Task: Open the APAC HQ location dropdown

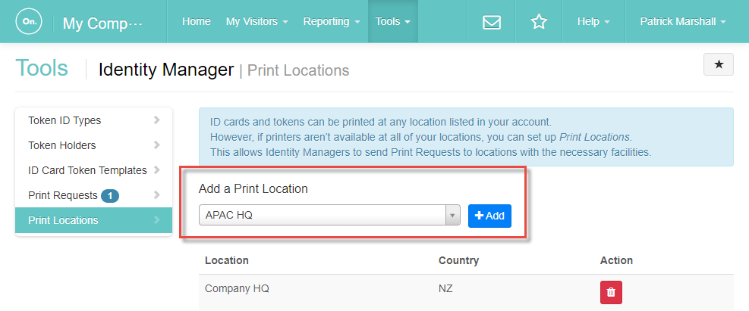Action: click(x=329, y=215)
